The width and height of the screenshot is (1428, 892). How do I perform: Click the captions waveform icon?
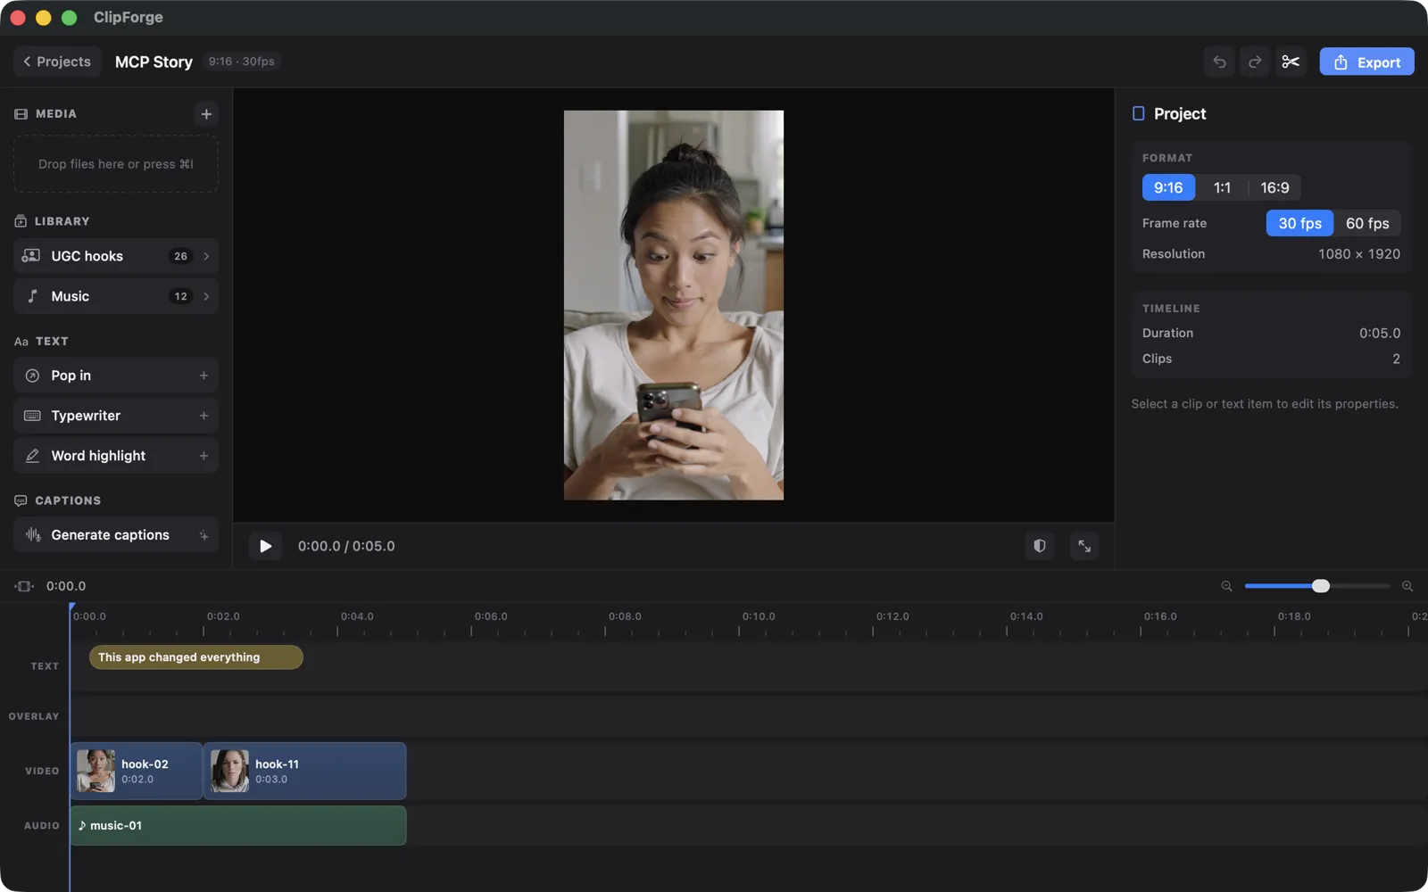click(x=33, y=535)
